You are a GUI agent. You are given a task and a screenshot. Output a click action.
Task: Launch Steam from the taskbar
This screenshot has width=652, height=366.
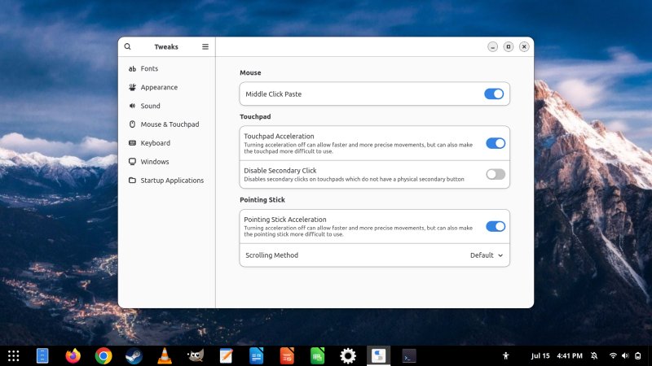134,355
